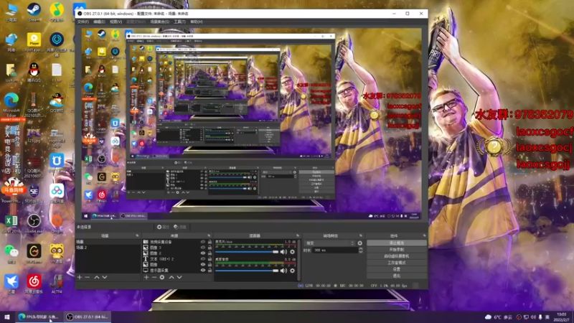
Task: Undock the Controls panel via its header icon
Action: point(424,235)
